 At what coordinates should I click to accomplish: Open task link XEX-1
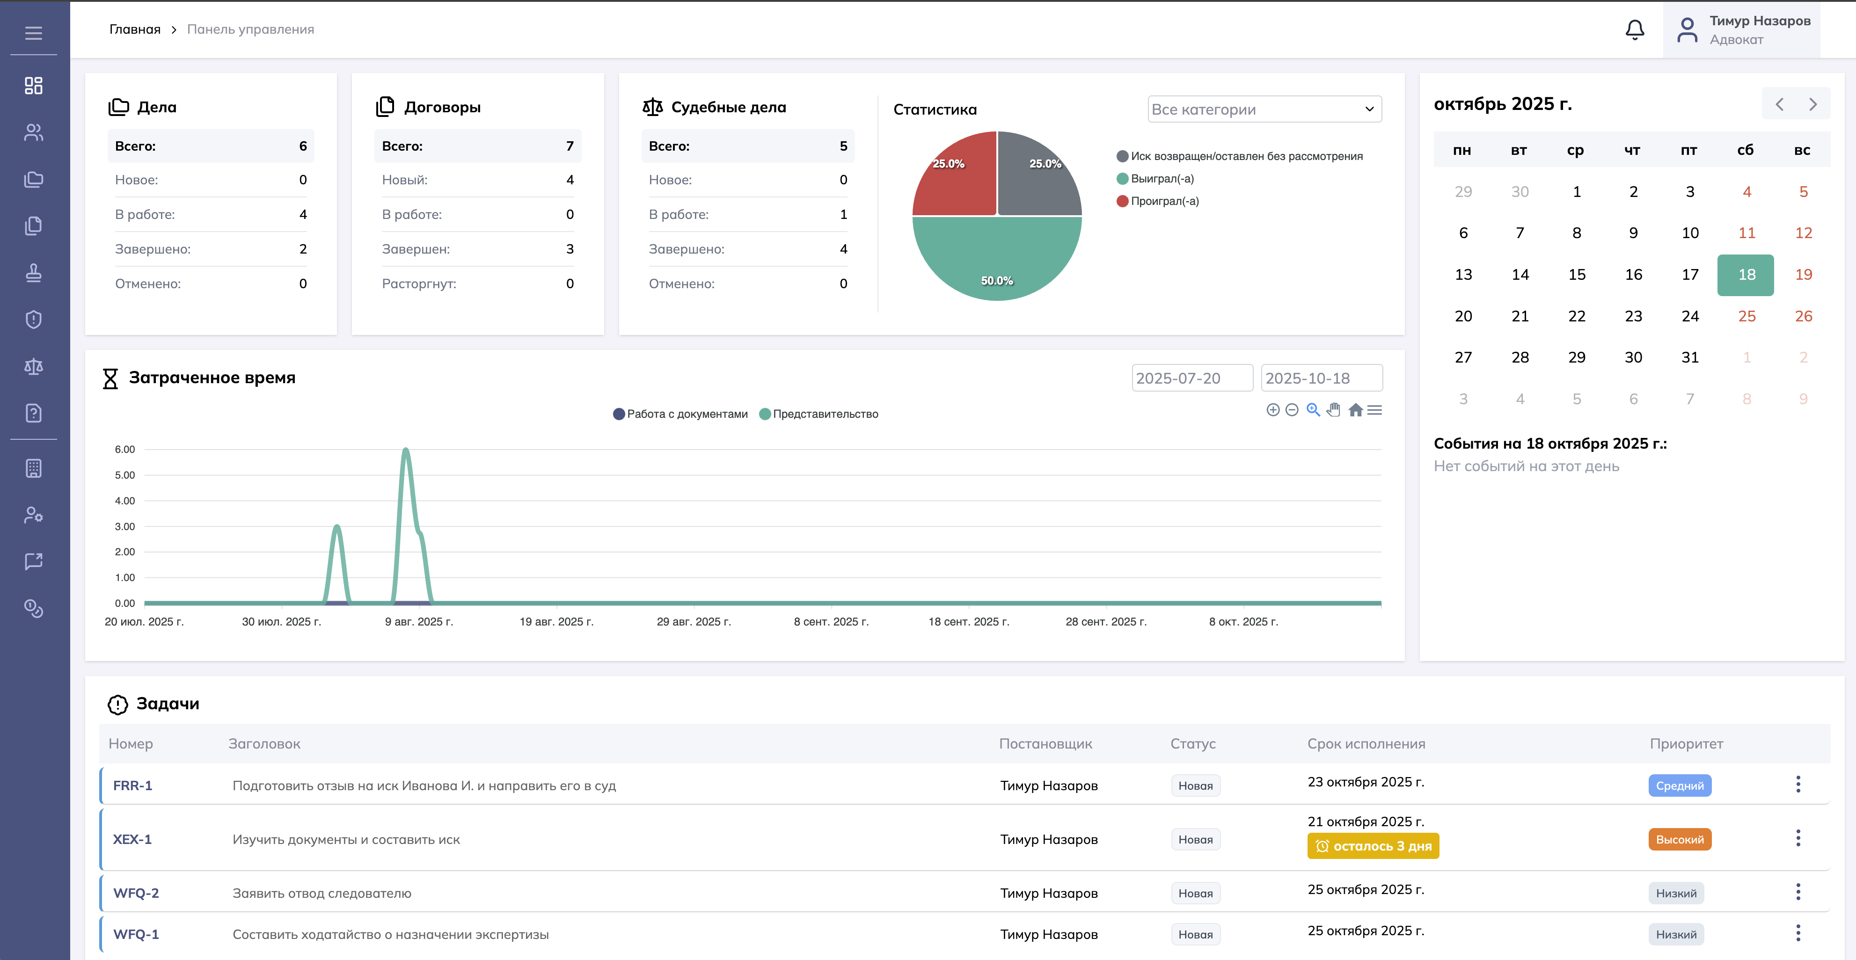pyautogui.click(x=132, y=839)
